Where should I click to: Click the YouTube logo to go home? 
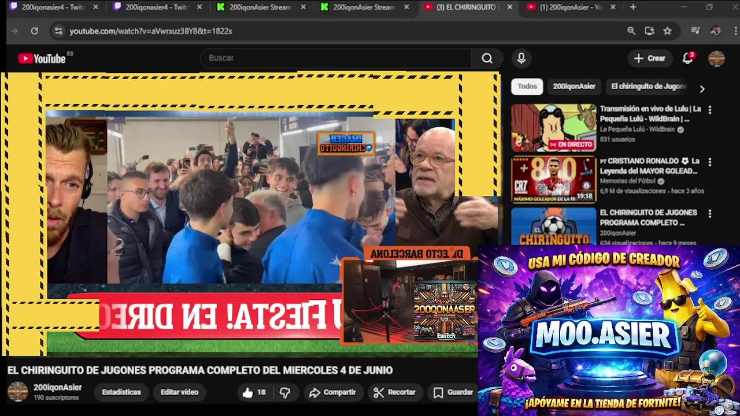(x=42, y=58)
